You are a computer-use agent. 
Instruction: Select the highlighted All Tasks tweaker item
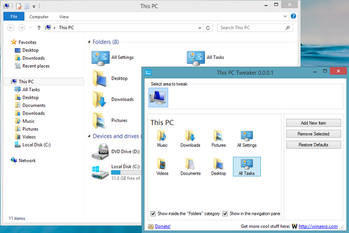pos(247,167)
